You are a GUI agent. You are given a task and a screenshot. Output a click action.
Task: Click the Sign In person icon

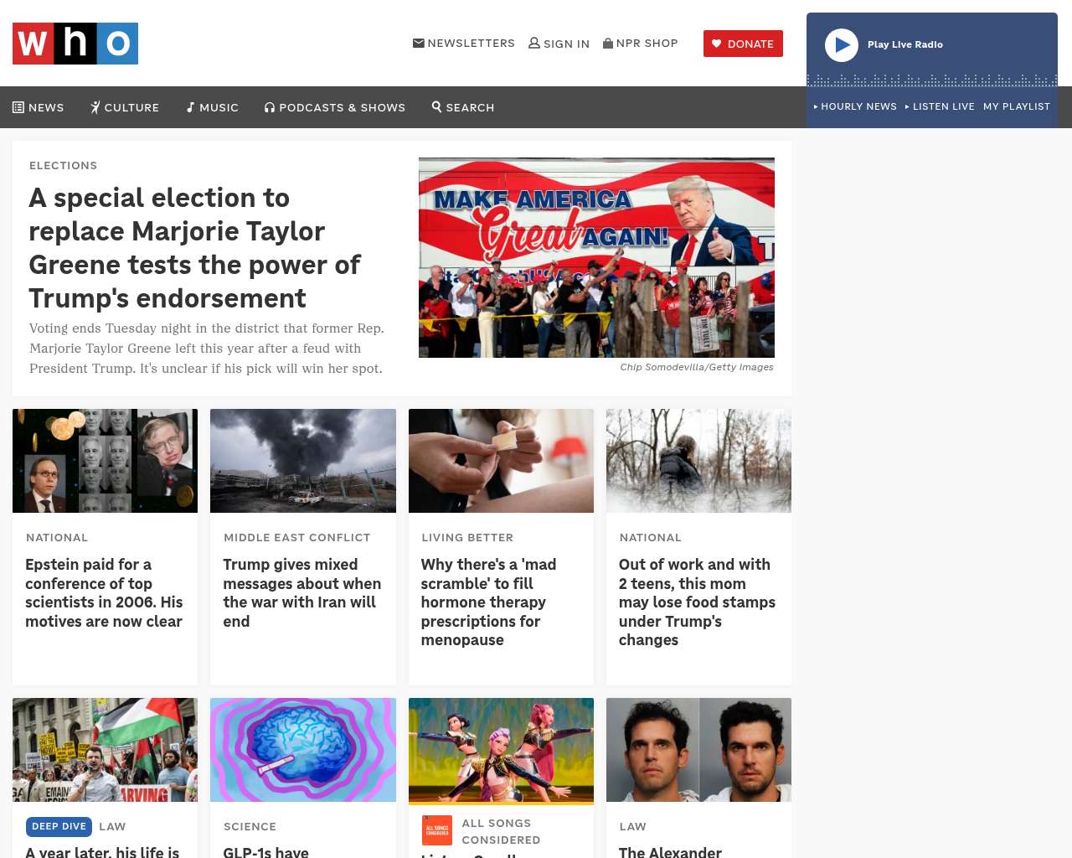533,43
